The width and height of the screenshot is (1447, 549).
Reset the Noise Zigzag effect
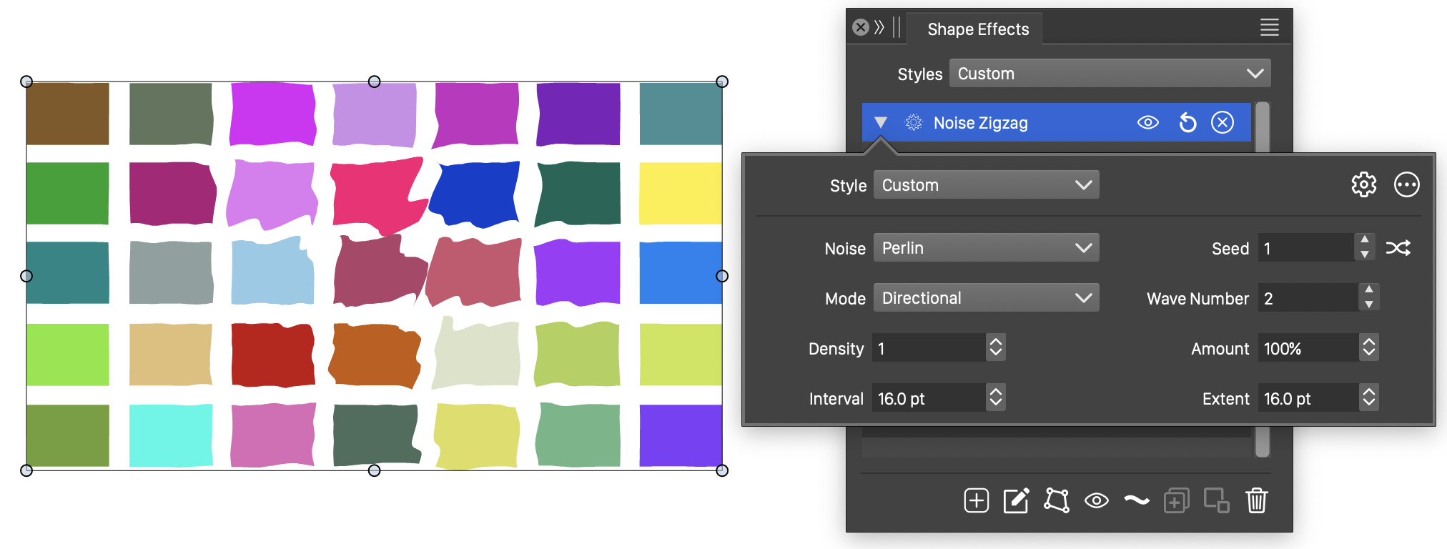pyautogui.click(x=1187, y=123)
